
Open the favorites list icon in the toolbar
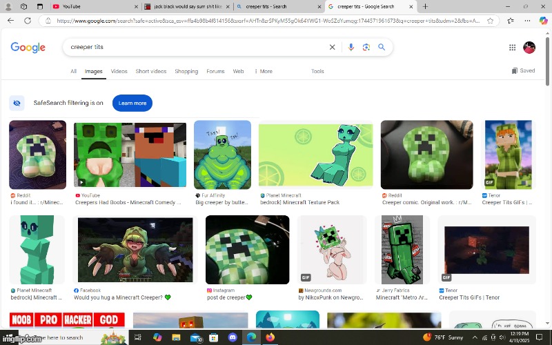(x=511, y=21)
